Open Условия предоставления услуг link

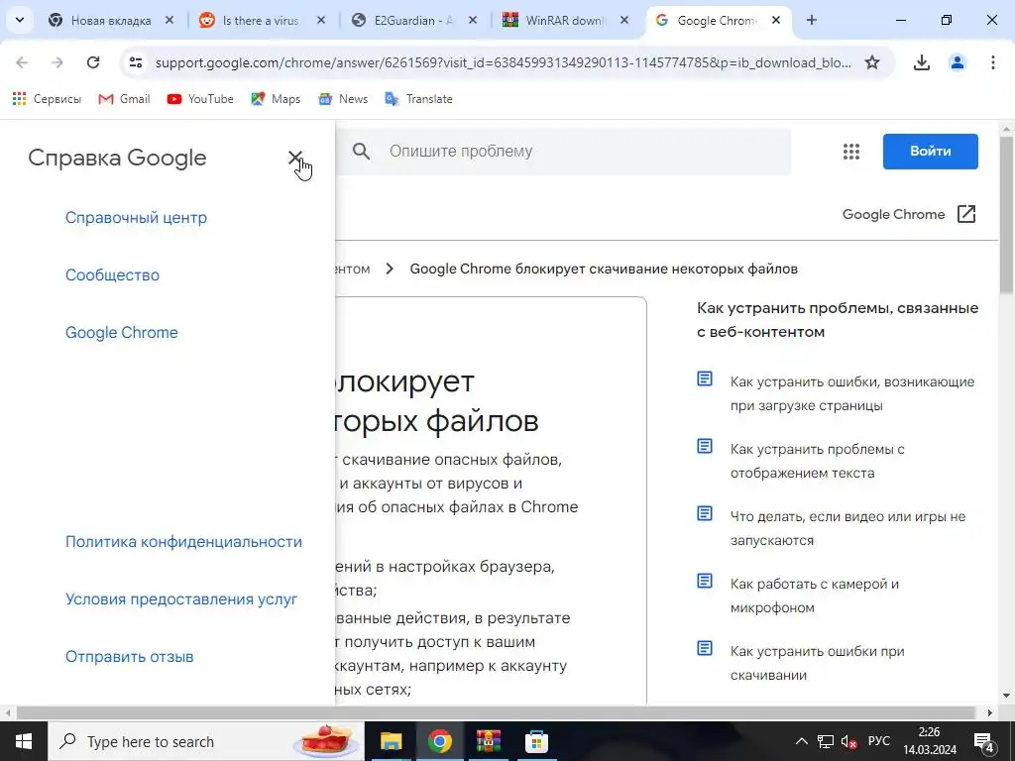point(181,599)
